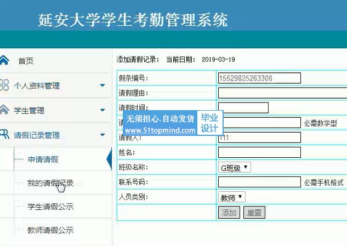Screen dimensions: 347x246
Task: Open the 班级名称 dropdown showing G班级
Action: [x=235, y=168]
